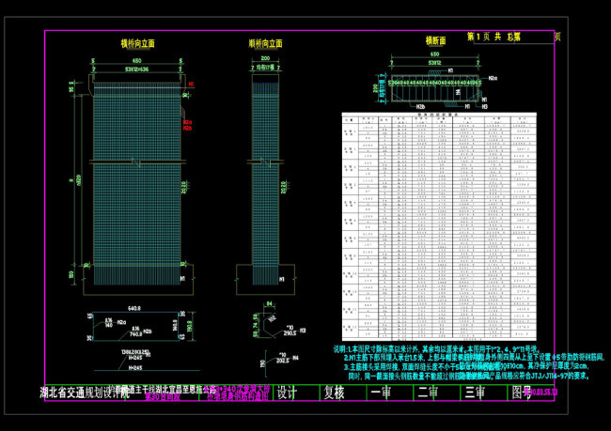Viewport: 611px width, 431px height.
Task: Select the M4 label in bar detail
Action: [x=295, y=358]
